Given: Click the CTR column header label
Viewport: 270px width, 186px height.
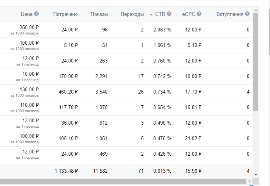Looking at the screenshot, I should [x=160, y=14].
